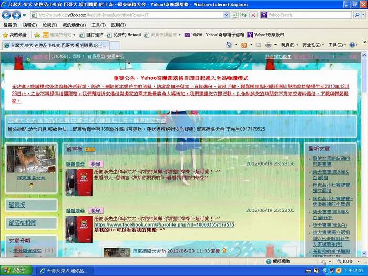Viewport: 368px width, 276px height.
Task: Open the 檔案(F) menu
Action: [11, 25]
